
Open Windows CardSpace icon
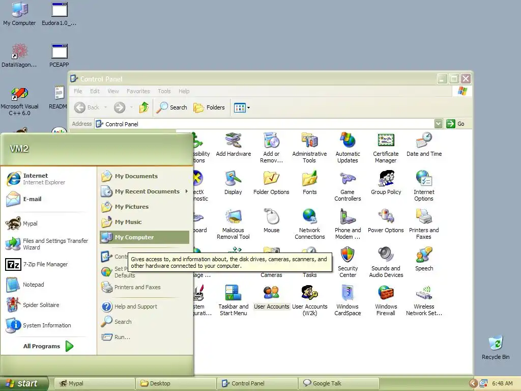pyautogui.click(x=348, y=300)
